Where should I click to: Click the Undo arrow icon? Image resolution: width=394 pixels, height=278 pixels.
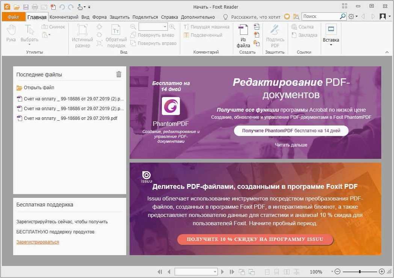point(62,7)
